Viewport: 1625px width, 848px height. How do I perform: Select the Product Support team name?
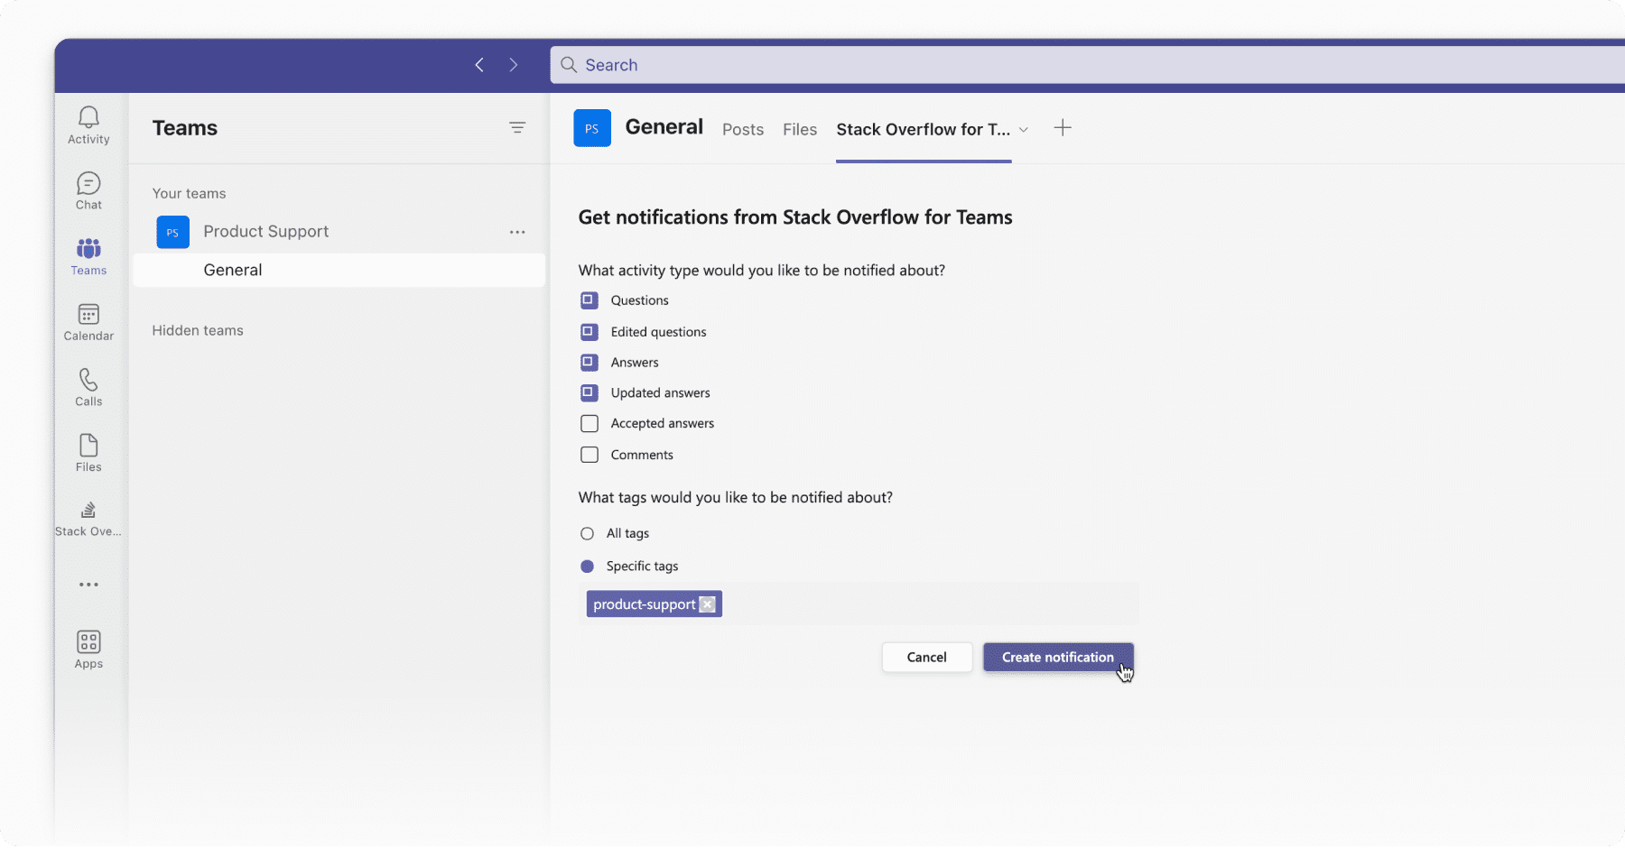point(266,232)
